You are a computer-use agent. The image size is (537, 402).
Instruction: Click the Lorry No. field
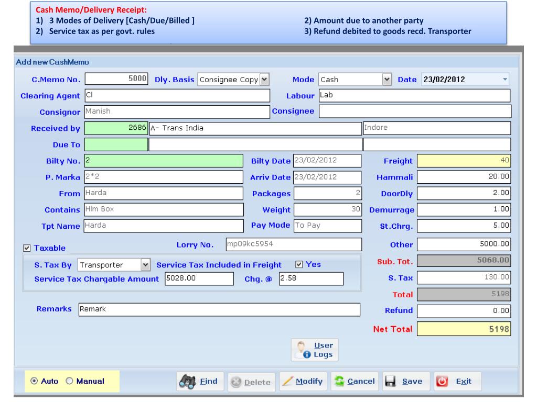[294, 244]
